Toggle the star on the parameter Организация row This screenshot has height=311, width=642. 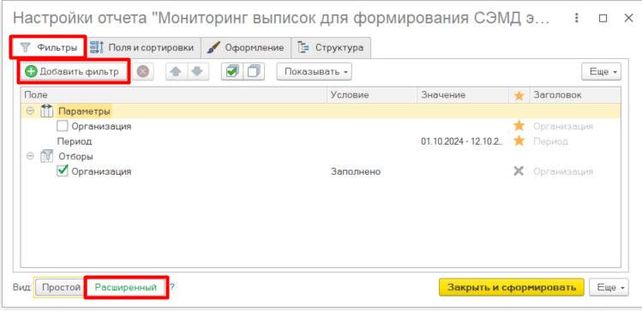[x=519, y=126]
